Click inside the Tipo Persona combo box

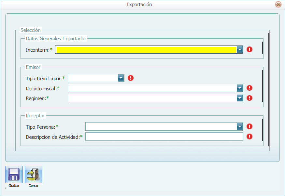click(161, 126)
